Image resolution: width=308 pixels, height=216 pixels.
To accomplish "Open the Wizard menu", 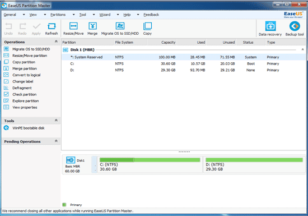I will click(105, 15).
